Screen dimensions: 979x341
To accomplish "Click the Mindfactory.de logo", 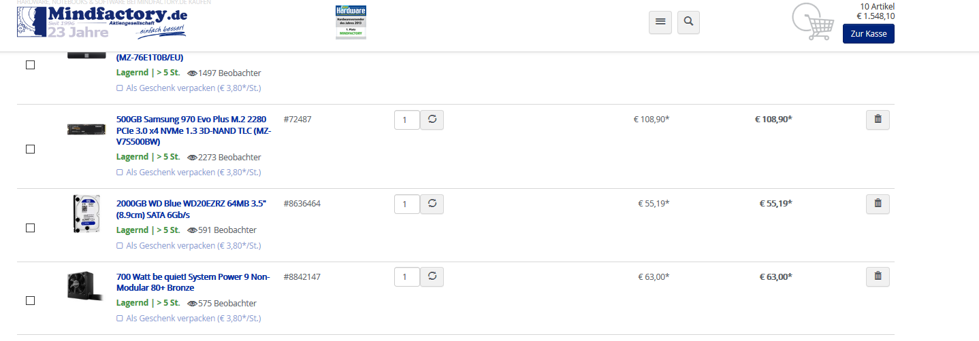I will pos(102,22).
